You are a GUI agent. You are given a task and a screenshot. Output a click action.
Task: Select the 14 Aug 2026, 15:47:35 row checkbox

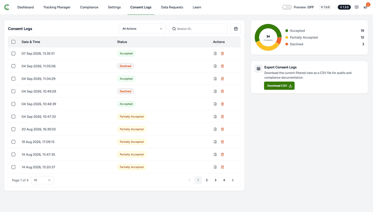[x=13, y=154]
